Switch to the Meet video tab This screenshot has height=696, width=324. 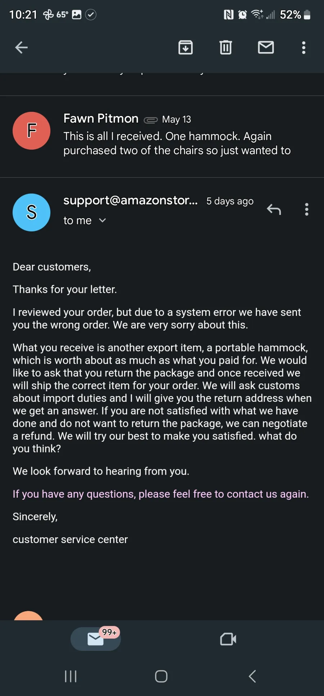coord(228,639)
